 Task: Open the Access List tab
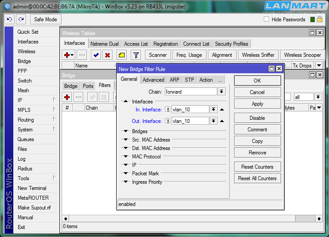[136, 43]
